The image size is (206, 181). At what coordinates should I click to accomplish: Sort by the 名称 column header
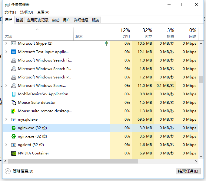pos(38,34)
